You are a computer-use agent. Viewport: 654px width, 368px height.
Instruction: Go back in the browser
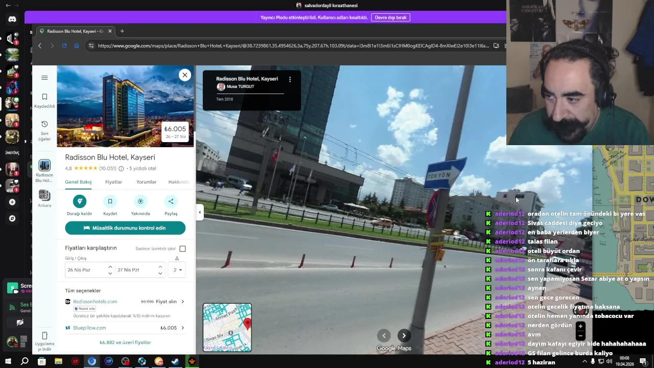point(40,45)
